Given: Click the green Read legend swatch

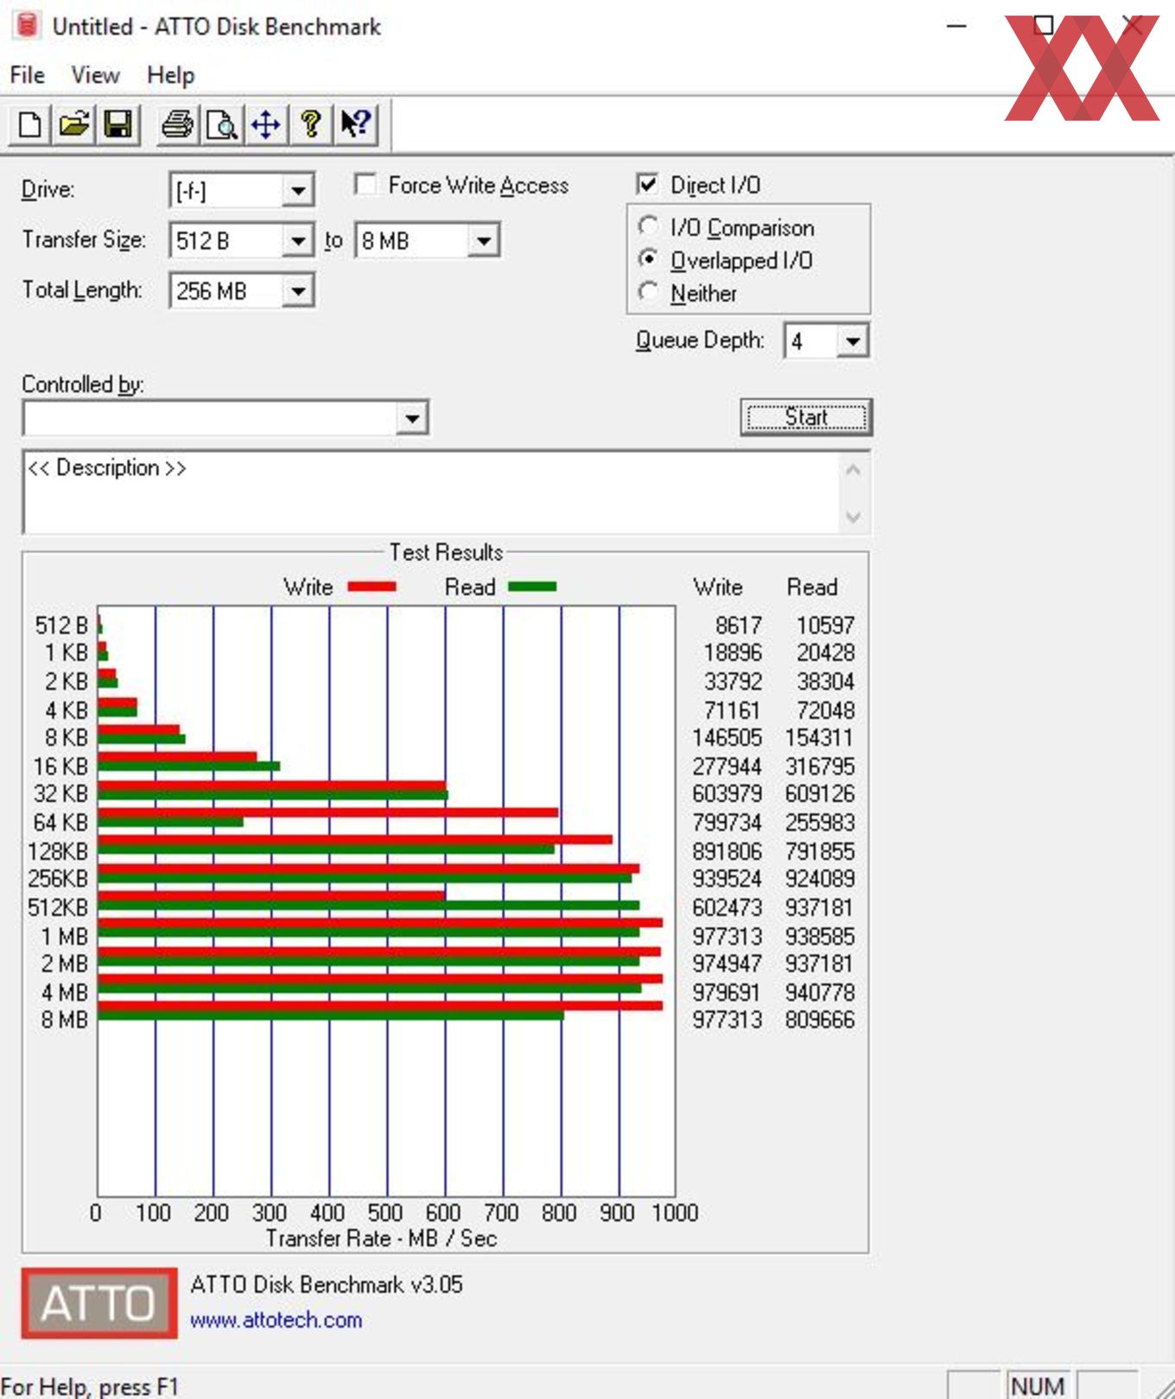Looking at the screenshot, I should pos(532,587).
